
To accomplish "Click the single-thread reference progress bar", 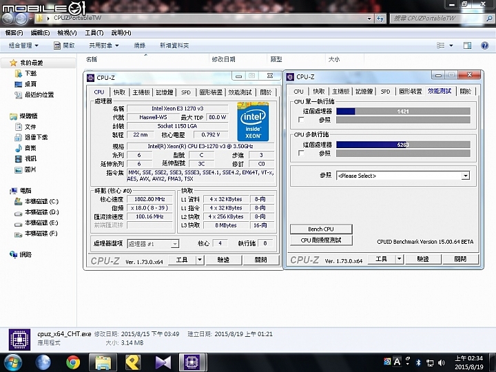I will pyautogui.click(x=403, y=120).
